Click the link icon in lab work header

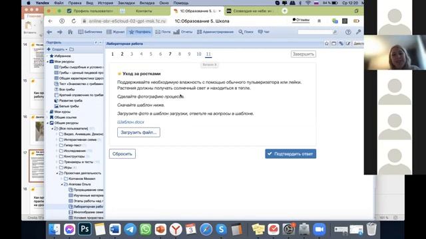coord(341,44)
